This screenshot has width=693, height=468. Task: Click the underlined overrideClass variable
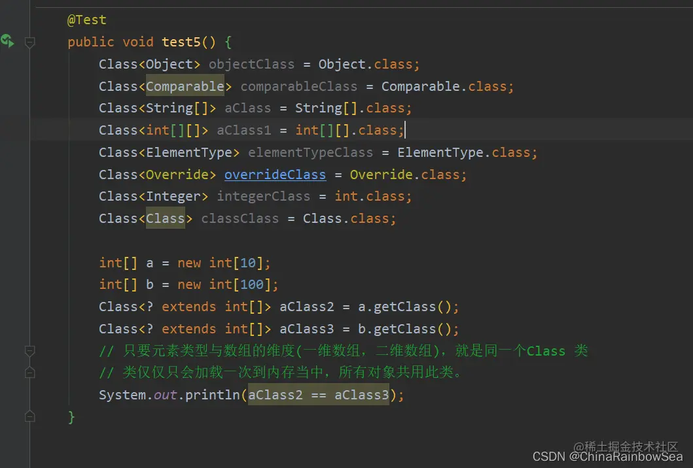pos(275,175)
